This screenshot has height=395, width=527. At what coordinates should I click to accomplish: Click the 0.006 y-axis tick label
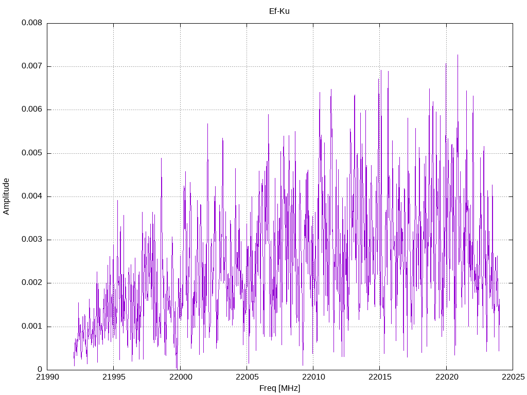(32, 110)
